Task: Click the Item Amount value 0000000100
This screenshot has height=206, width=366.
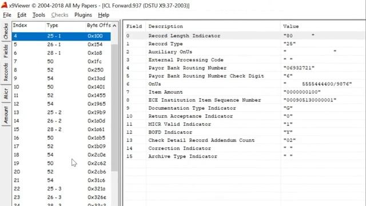Action: pos(302,92)
